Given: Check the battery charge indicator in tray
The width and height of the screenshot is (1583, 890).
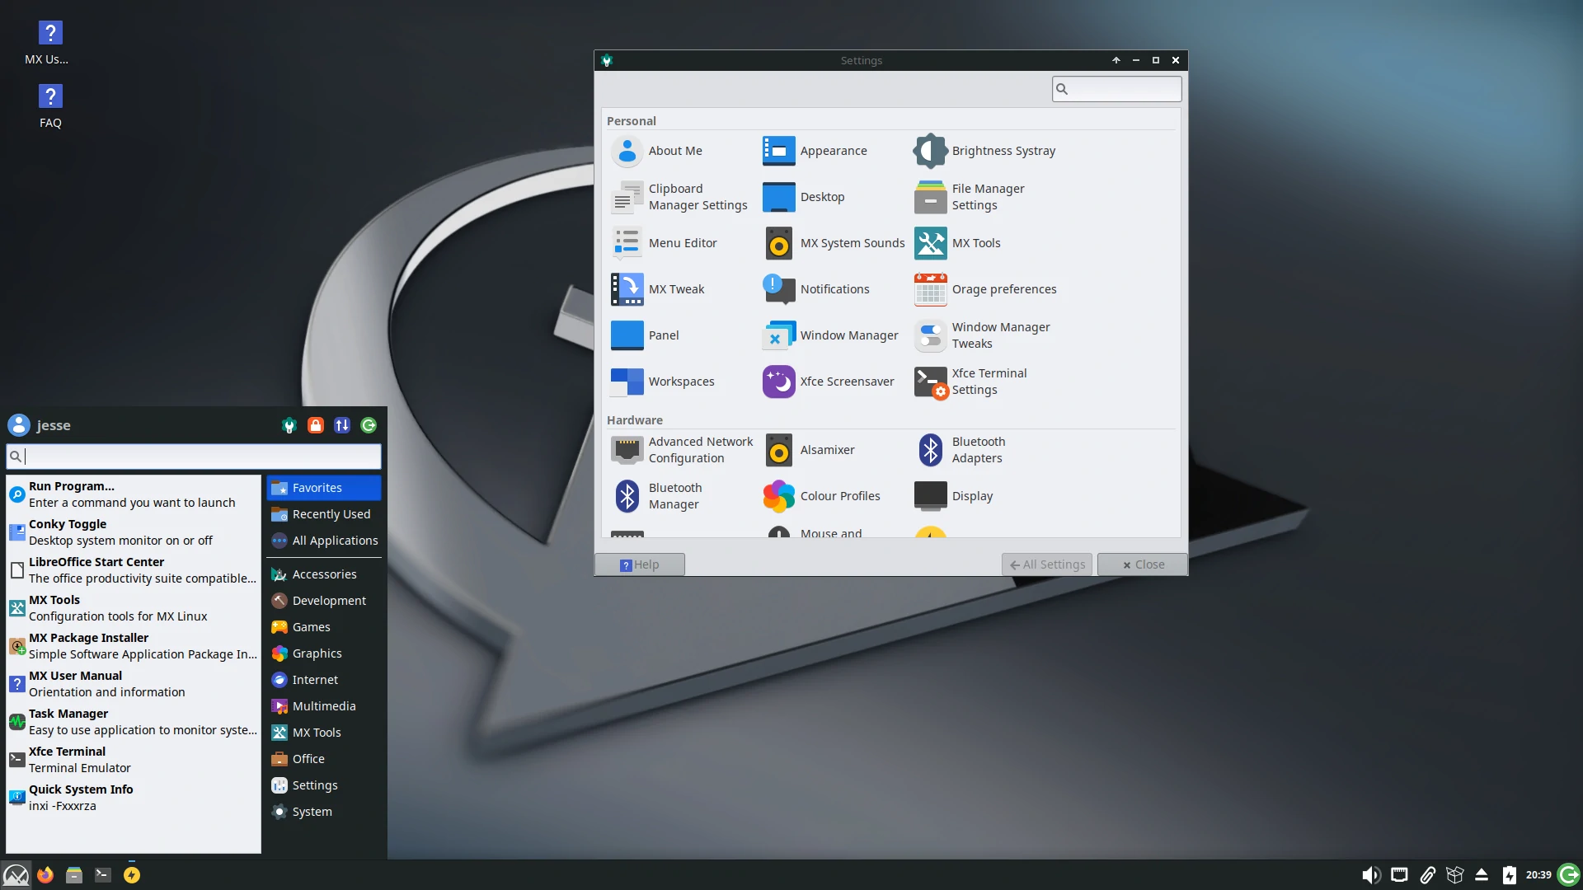Looking at the screenshot, I should [1510, 875].
